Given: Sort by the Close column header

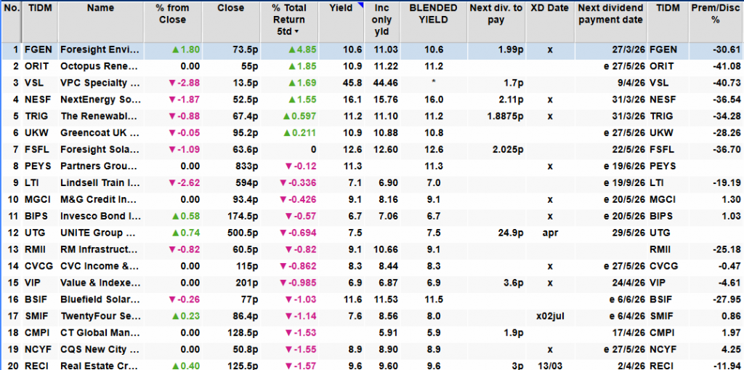Looking at the screenshot, I should (x=230, y=8).
